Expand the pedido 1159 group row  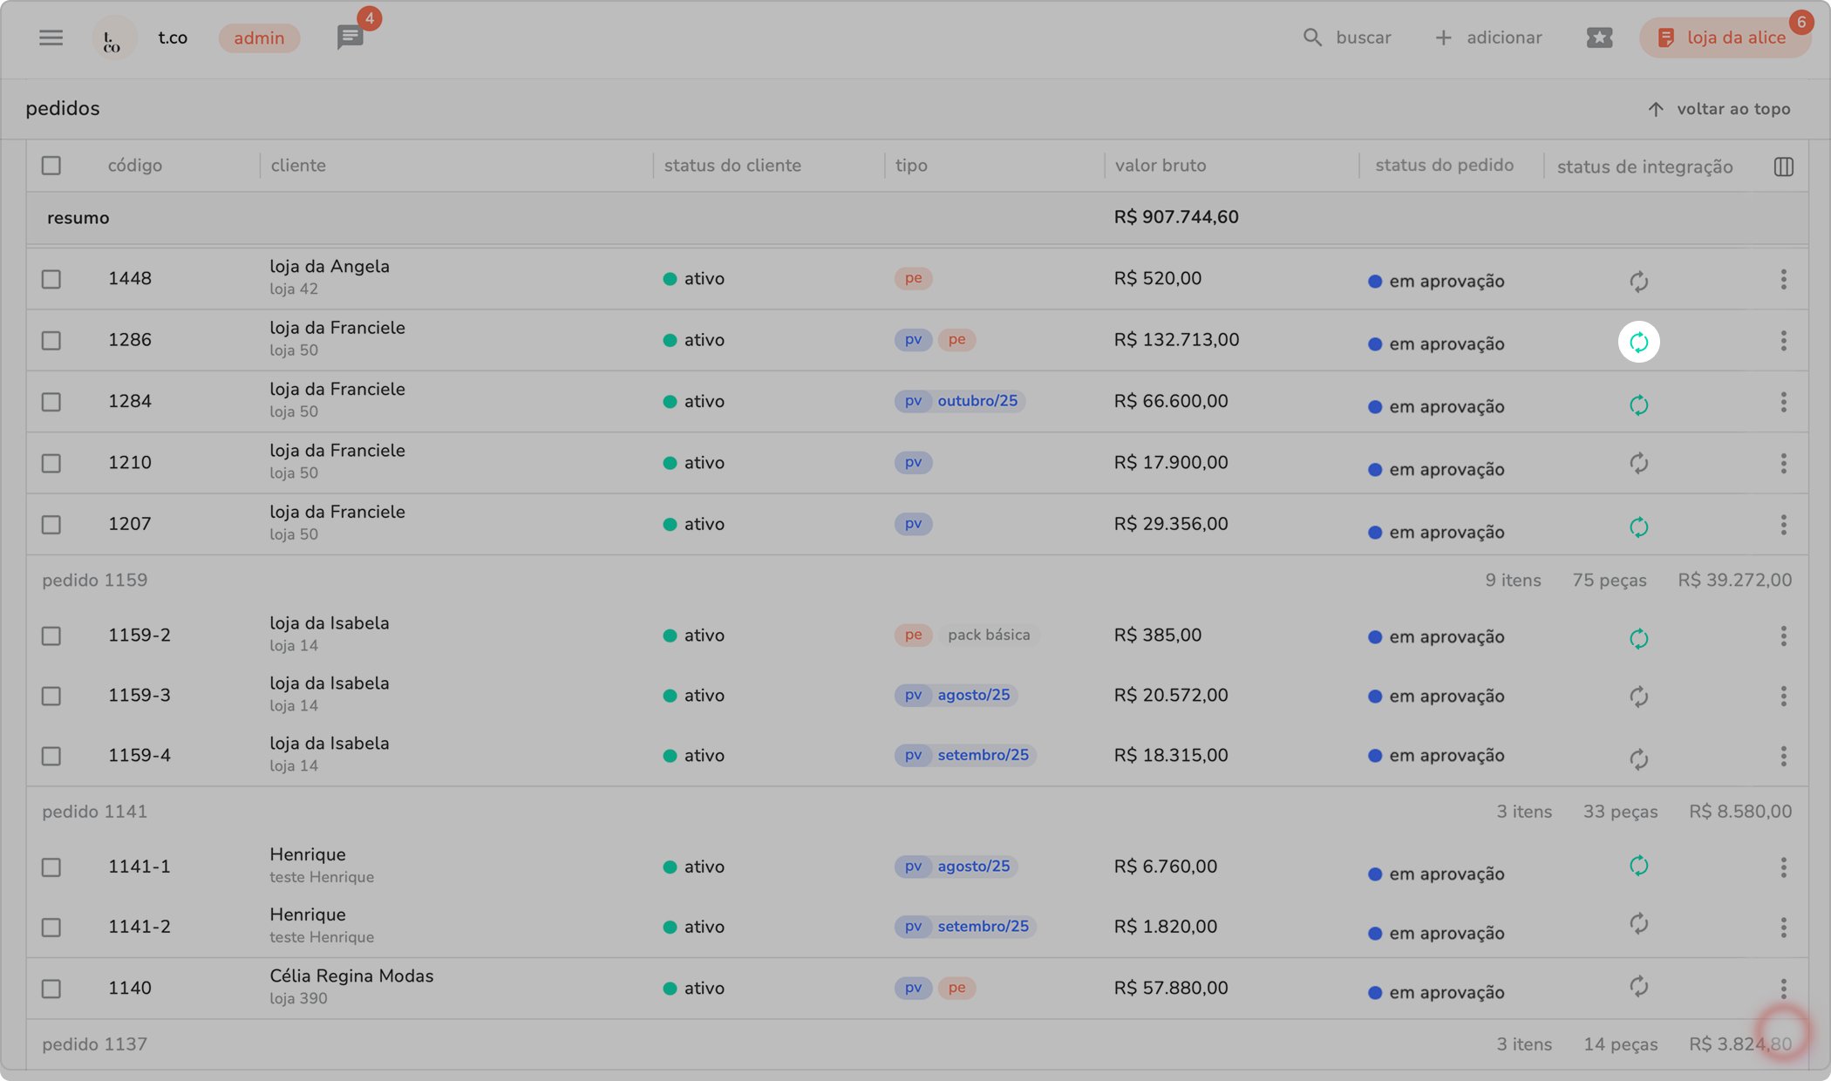95,580
